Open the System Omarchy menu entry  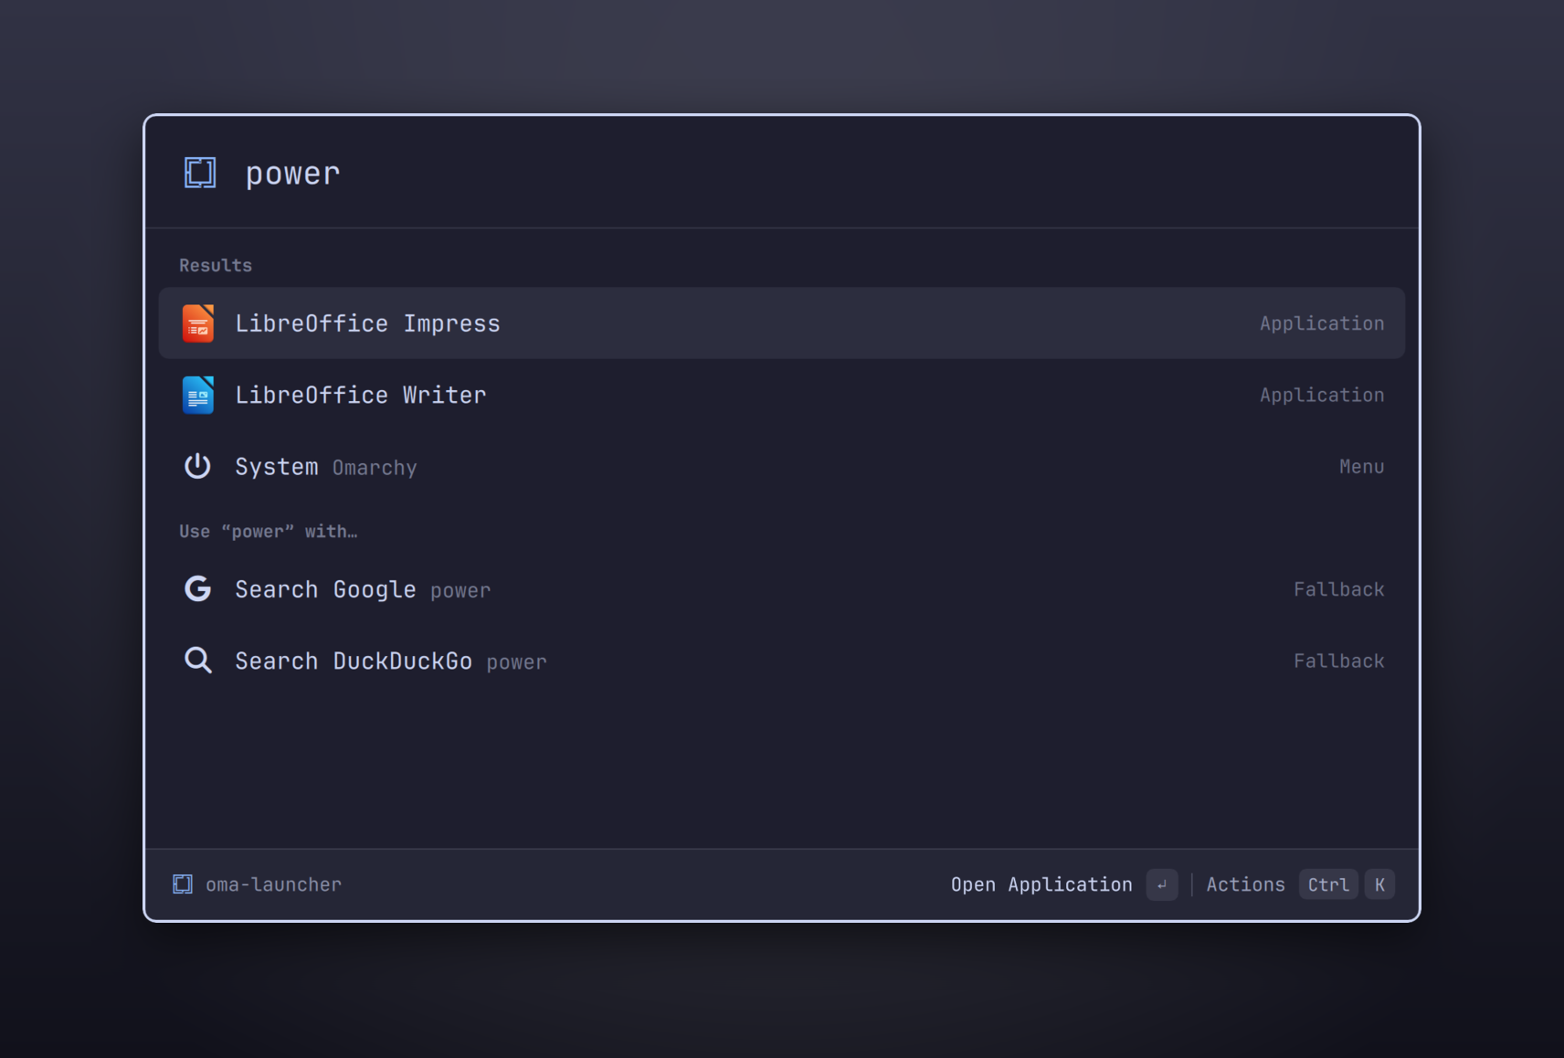click(781, 466)
